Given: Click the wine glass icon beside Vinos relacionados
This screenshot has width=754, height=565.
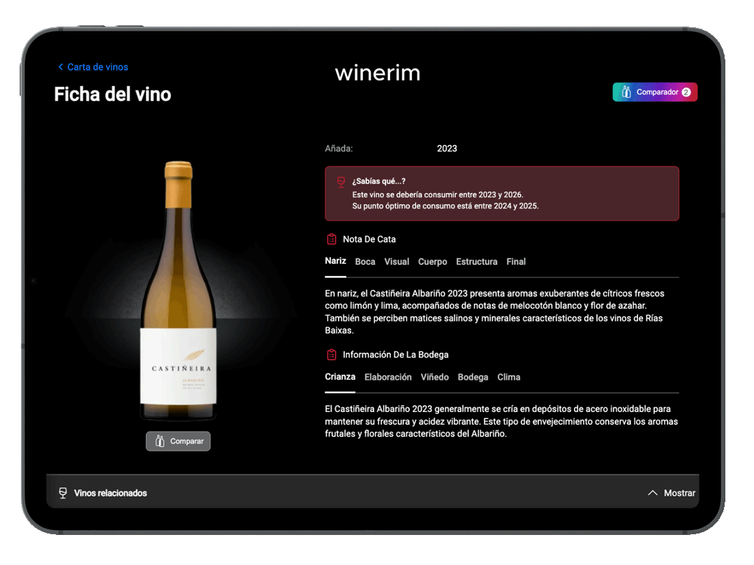Looking at the screenshot, I should pos(63,493).
